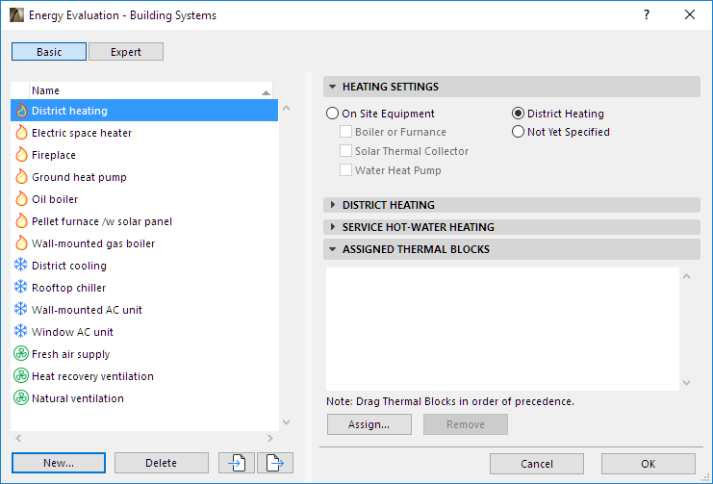
Task: Click inside the empty assigned thermal blocks list
Action: (x=502, y=329)
